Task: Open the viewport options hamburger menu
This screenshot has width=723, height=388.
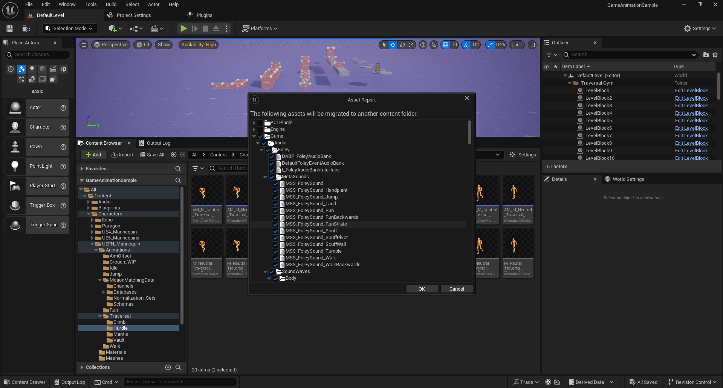Action: 84,45
